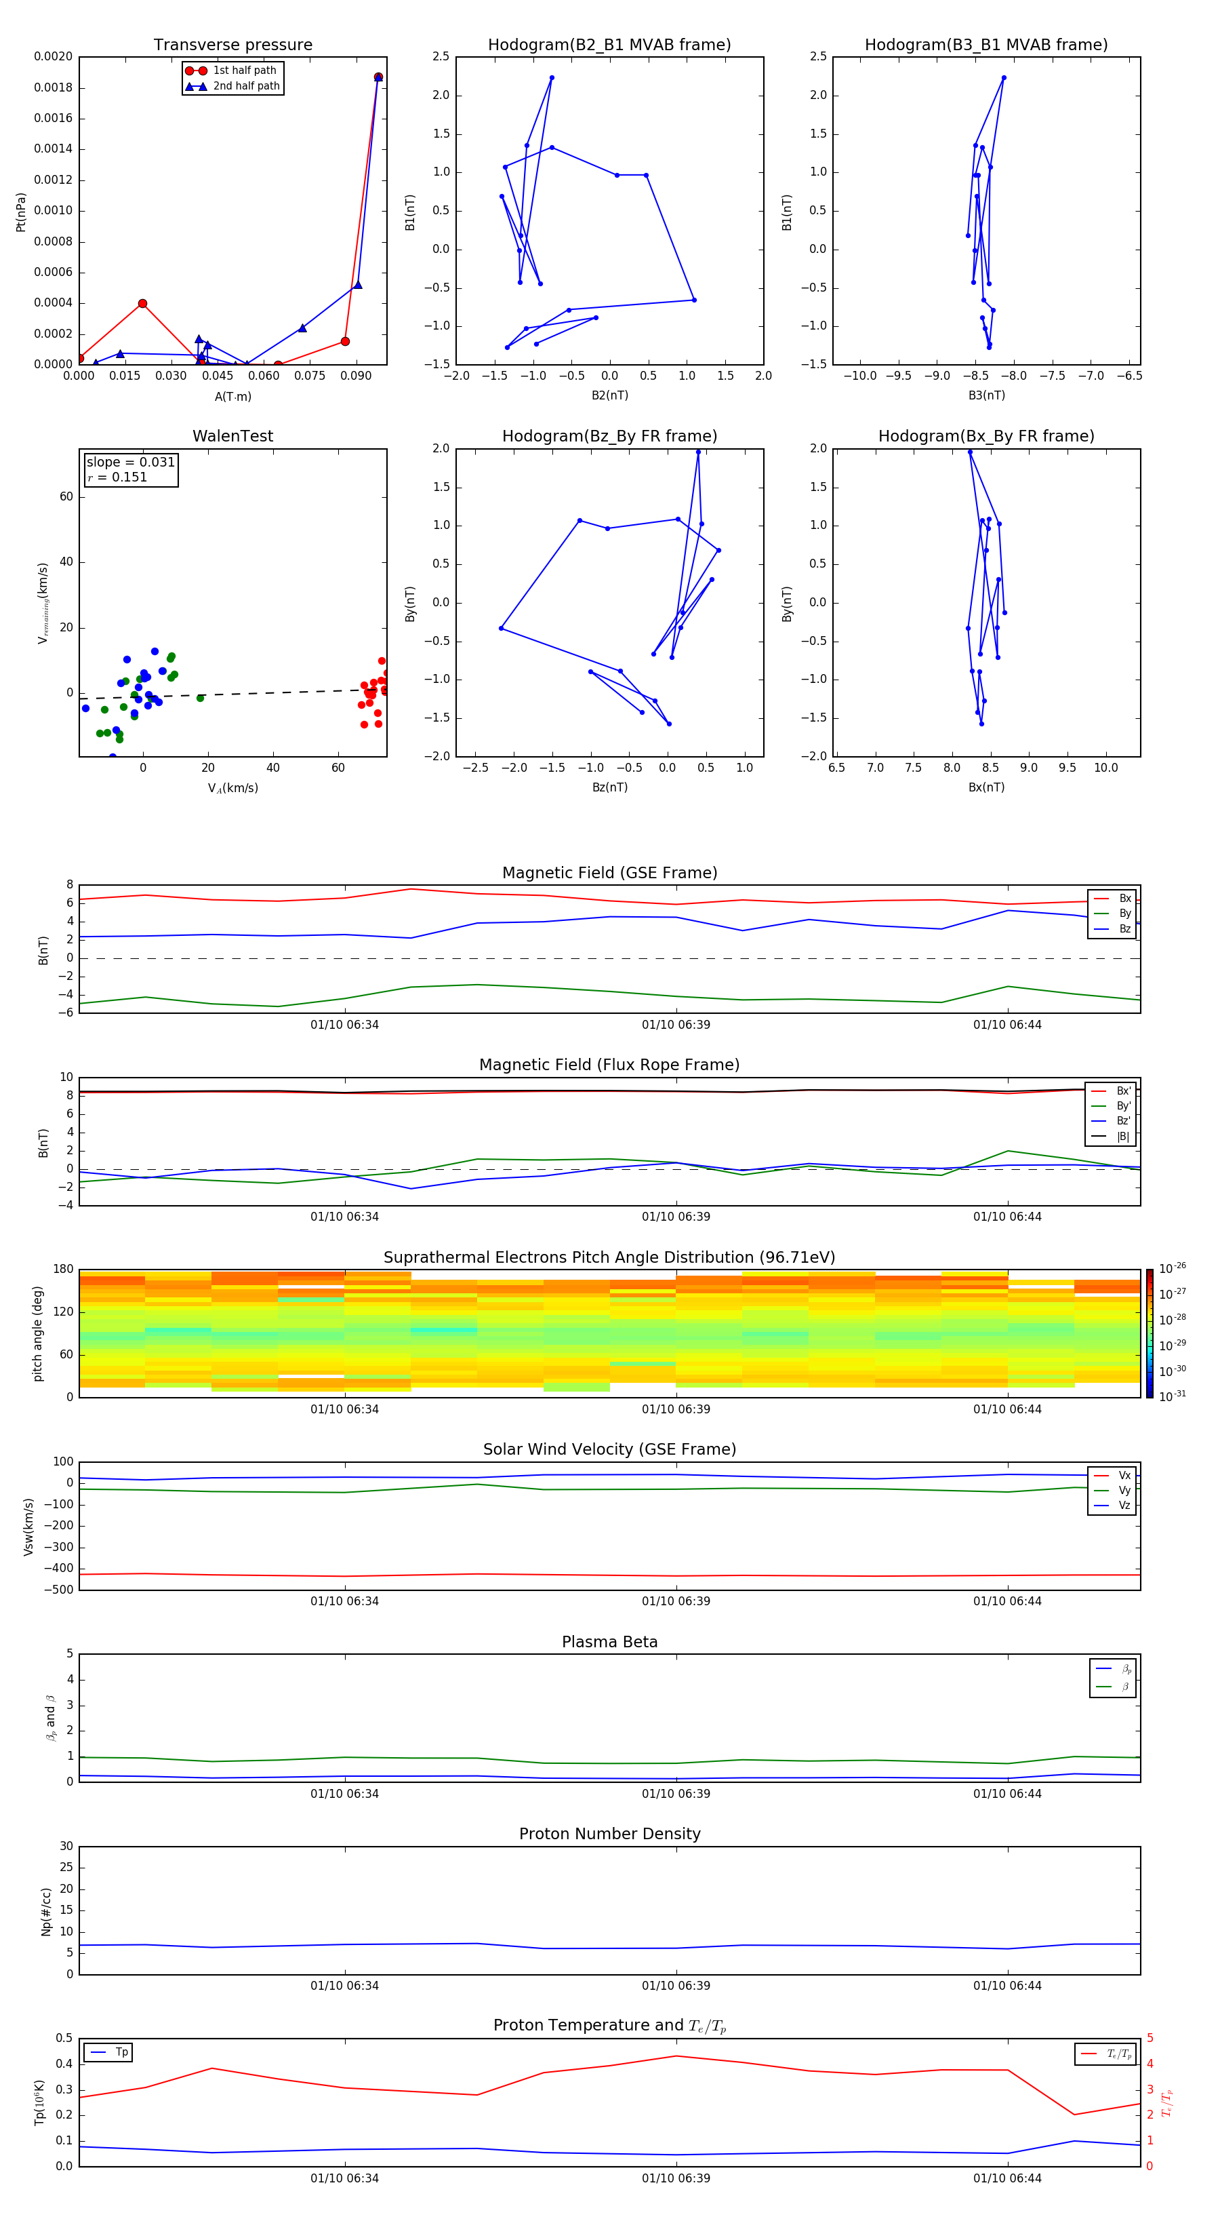Click the 'Bx' legend entry in GSE panel

(1112, 899)
